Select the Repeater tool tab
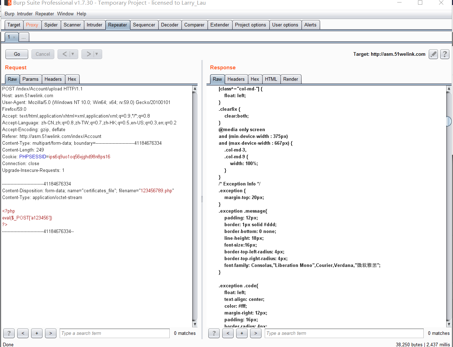 click(x=118, y=25)
